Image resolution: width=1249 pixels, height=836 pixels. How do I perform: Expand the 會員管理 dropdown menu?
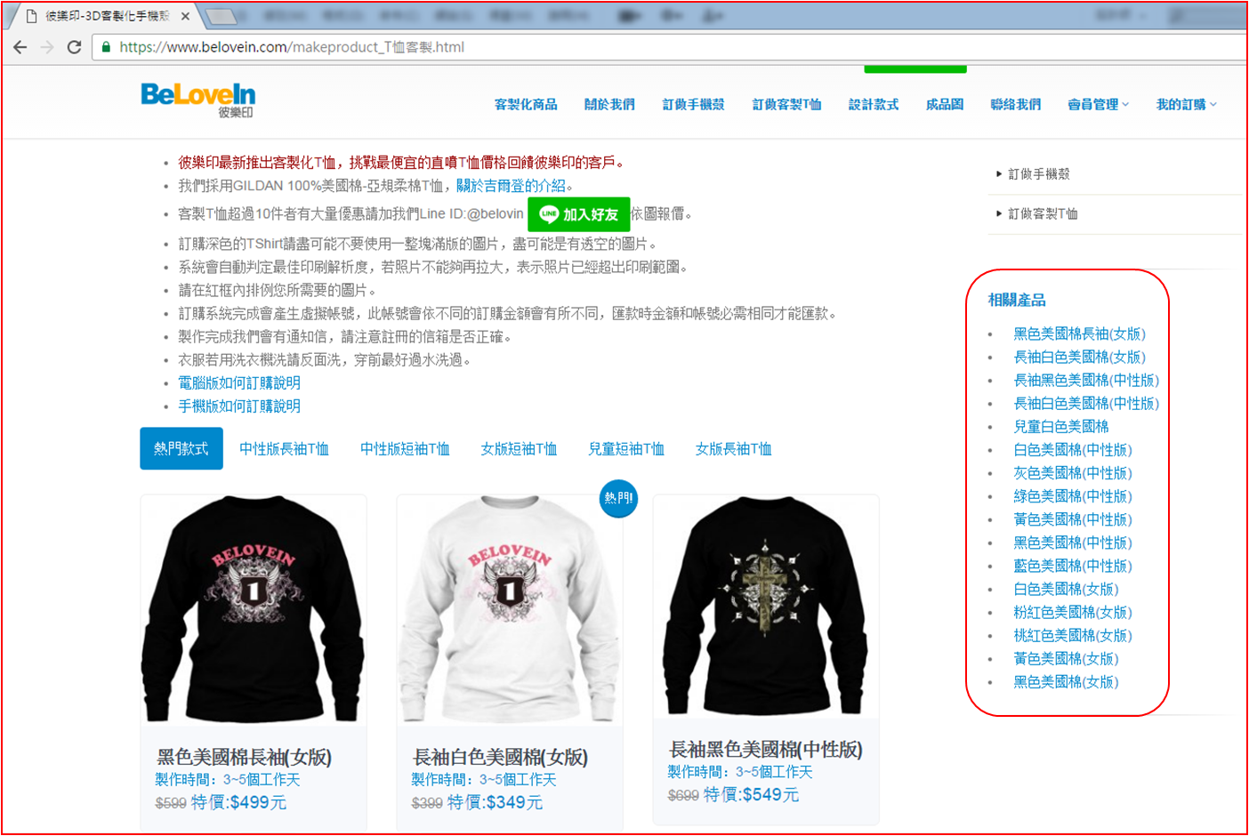(1098, 104)
